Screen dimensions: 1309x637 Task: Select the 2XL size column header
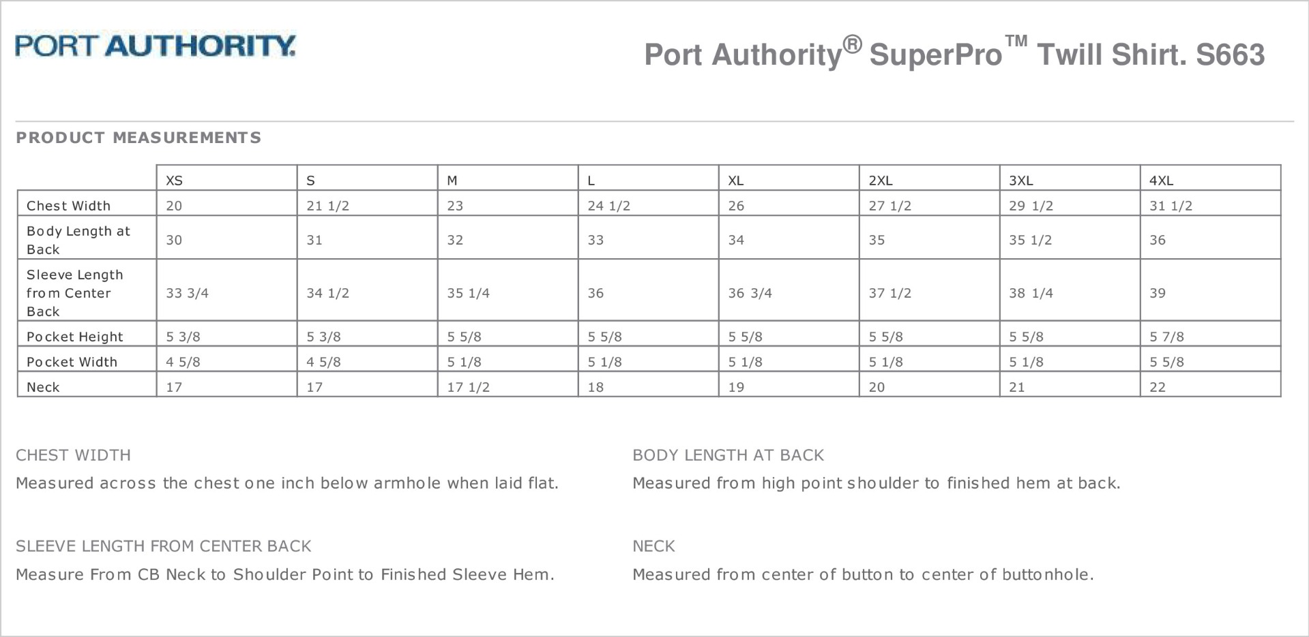click(880, 181)
